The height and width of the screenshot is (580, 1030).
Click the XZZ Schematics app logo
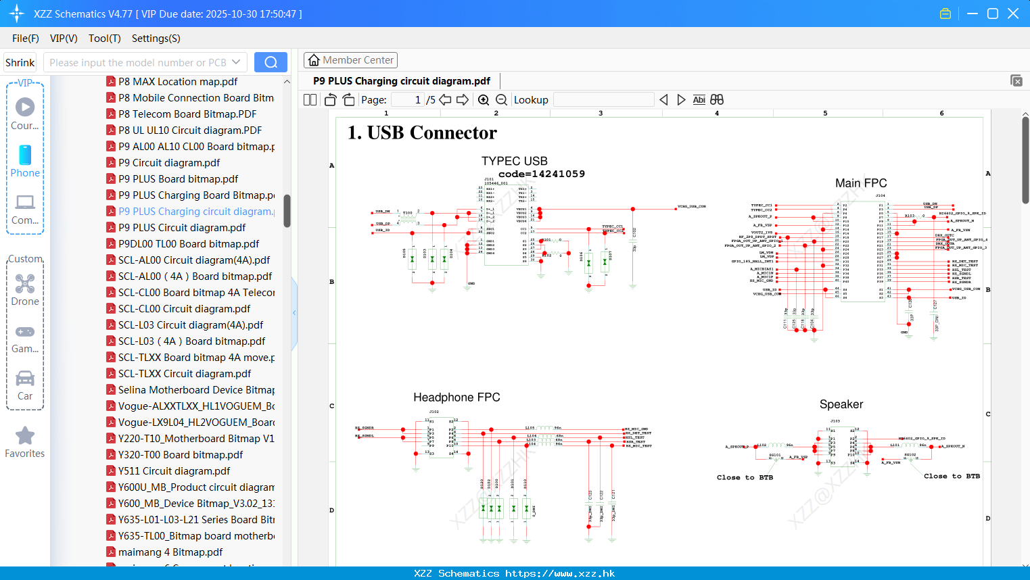coord(16,14)
